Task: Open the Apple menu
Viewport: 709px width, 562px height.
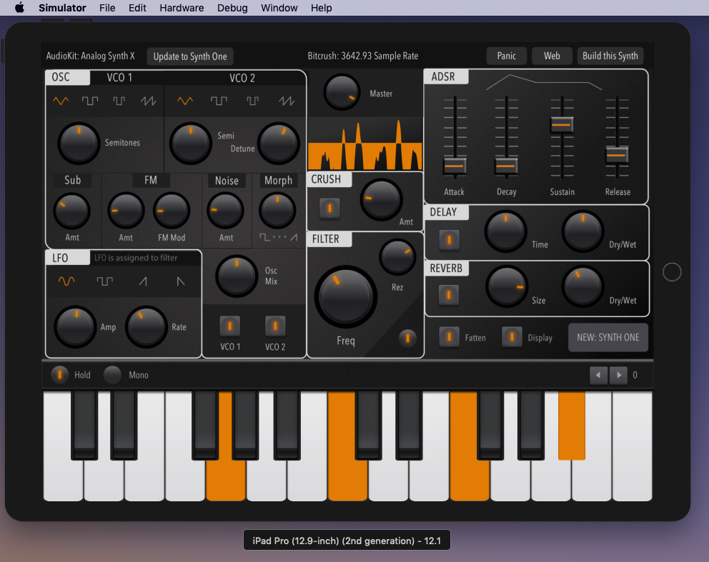Action: pos(19,8)
